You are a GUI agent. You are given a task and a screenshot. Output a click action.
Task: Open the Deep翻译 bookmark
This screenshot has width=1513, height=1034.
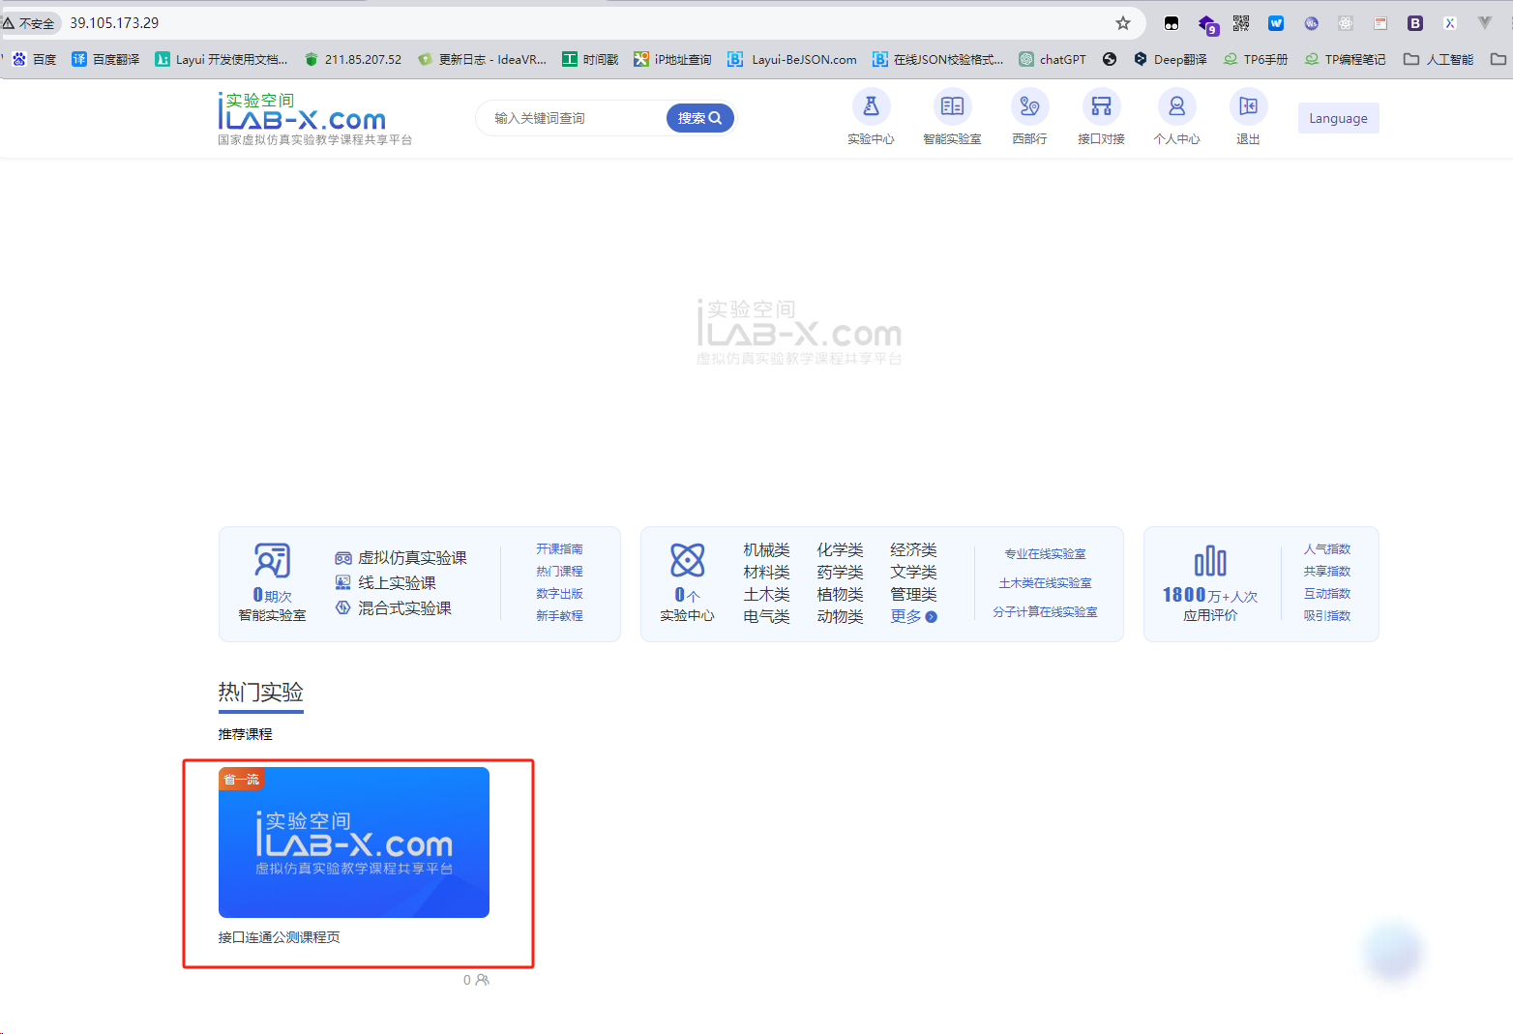pyautogui.click(x=1171, y=59)
